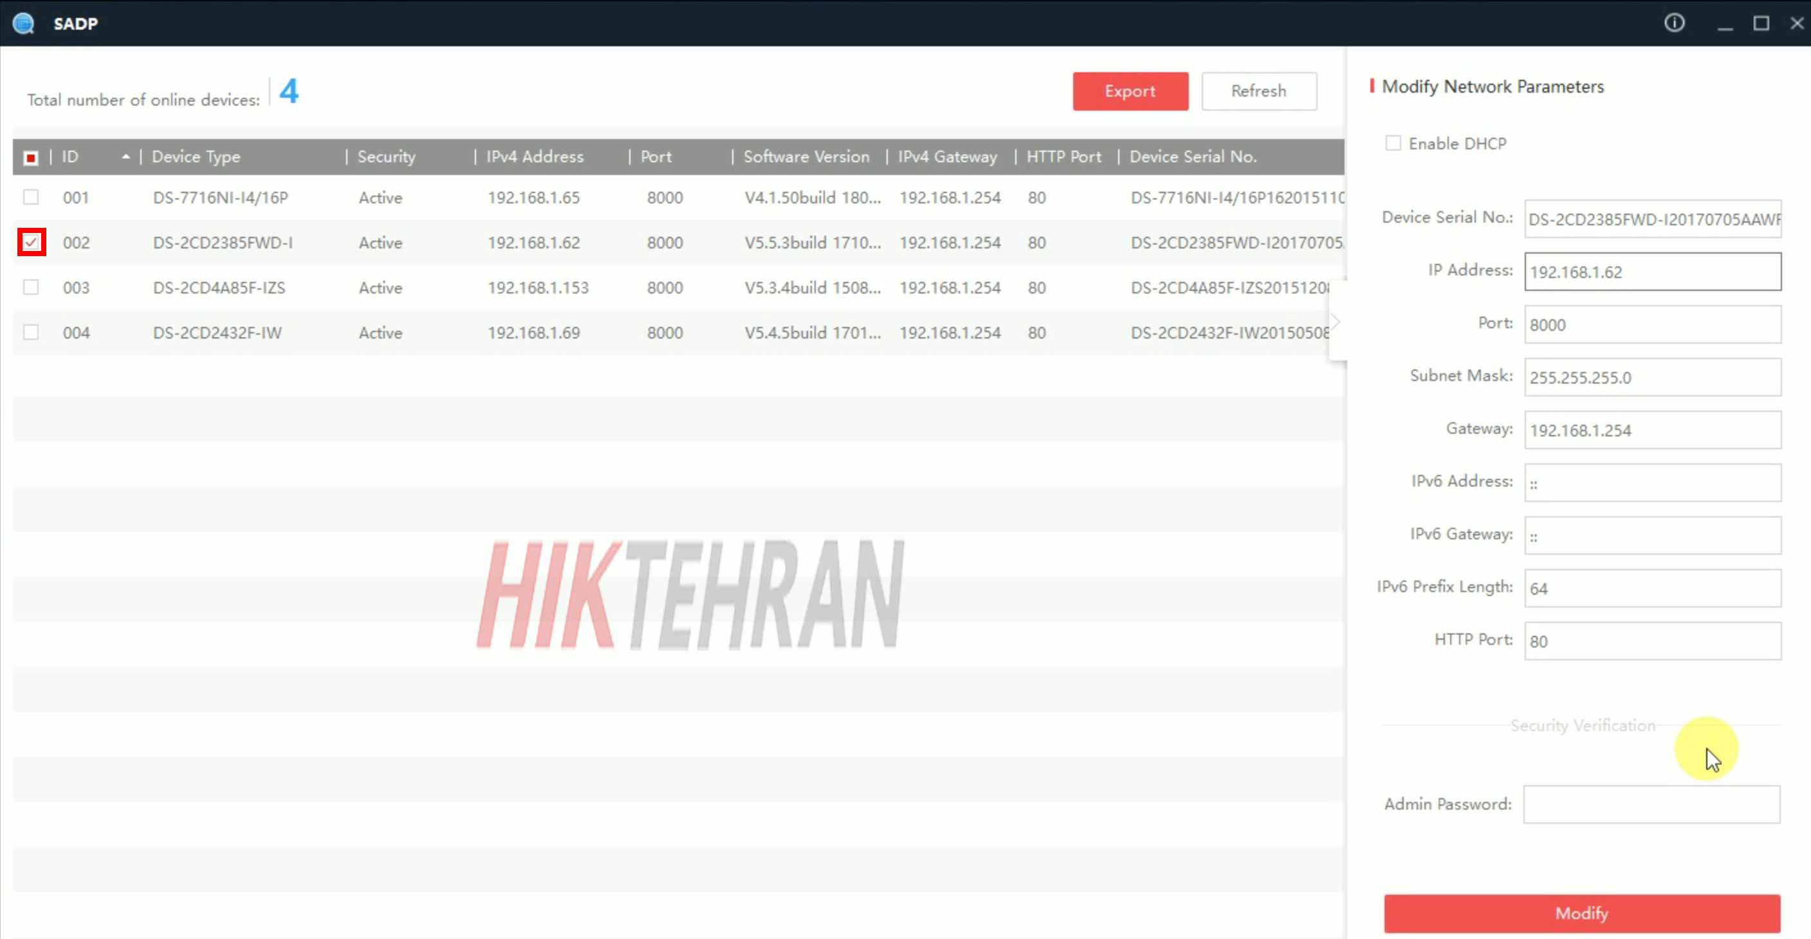The width and height of the screenshot is (1811, 939).
Task: Click the Device Serial No. field in panel
Action: [1652, 219]
